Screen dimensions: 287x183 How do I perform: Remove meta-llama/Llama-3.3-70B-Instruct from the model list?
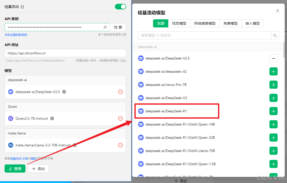(x=120, y=145)
